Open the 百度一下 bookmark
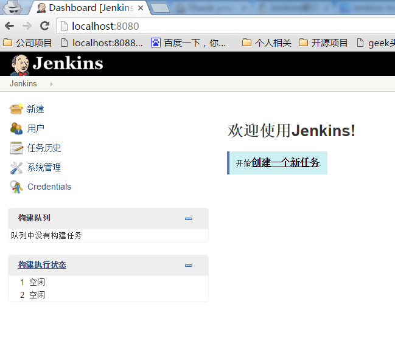Viewport: 395px width, 341px height. pos(189,43)
